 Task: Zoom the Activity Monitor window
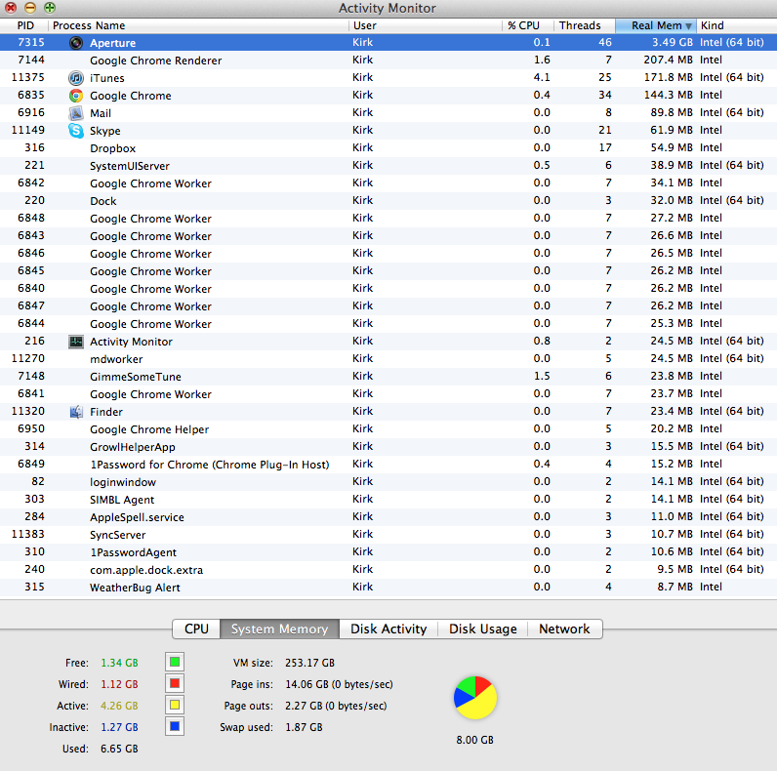[50, 8]
